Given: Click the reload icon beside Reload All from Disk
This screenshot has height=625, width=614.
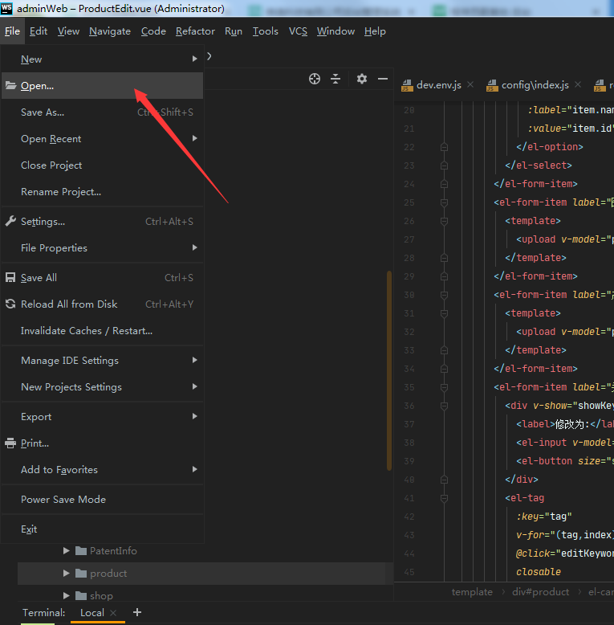Looking at the screenshot, I should coord(10,304).
